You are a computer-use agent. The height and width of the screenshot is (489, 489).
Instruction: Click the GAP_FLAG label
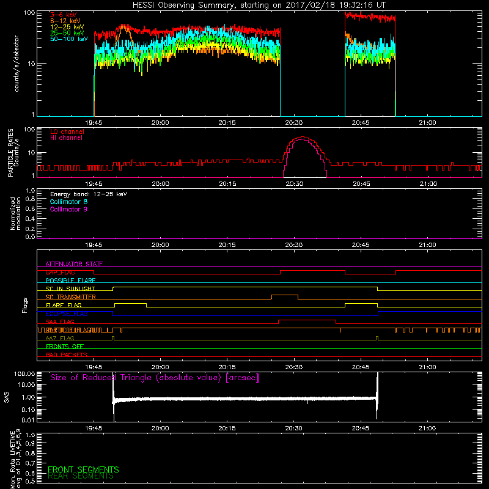point(60,272)
